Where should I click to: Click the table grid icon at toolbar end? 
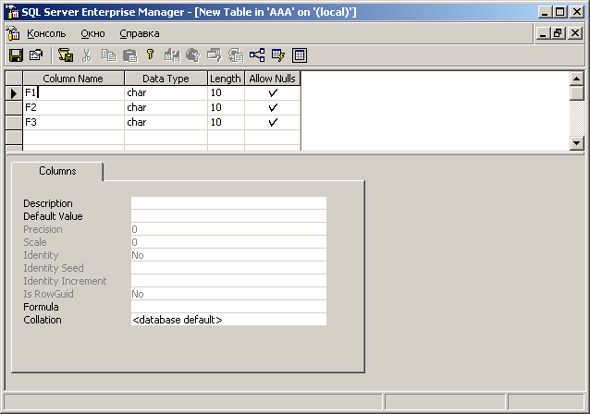(x=300, y=55)
